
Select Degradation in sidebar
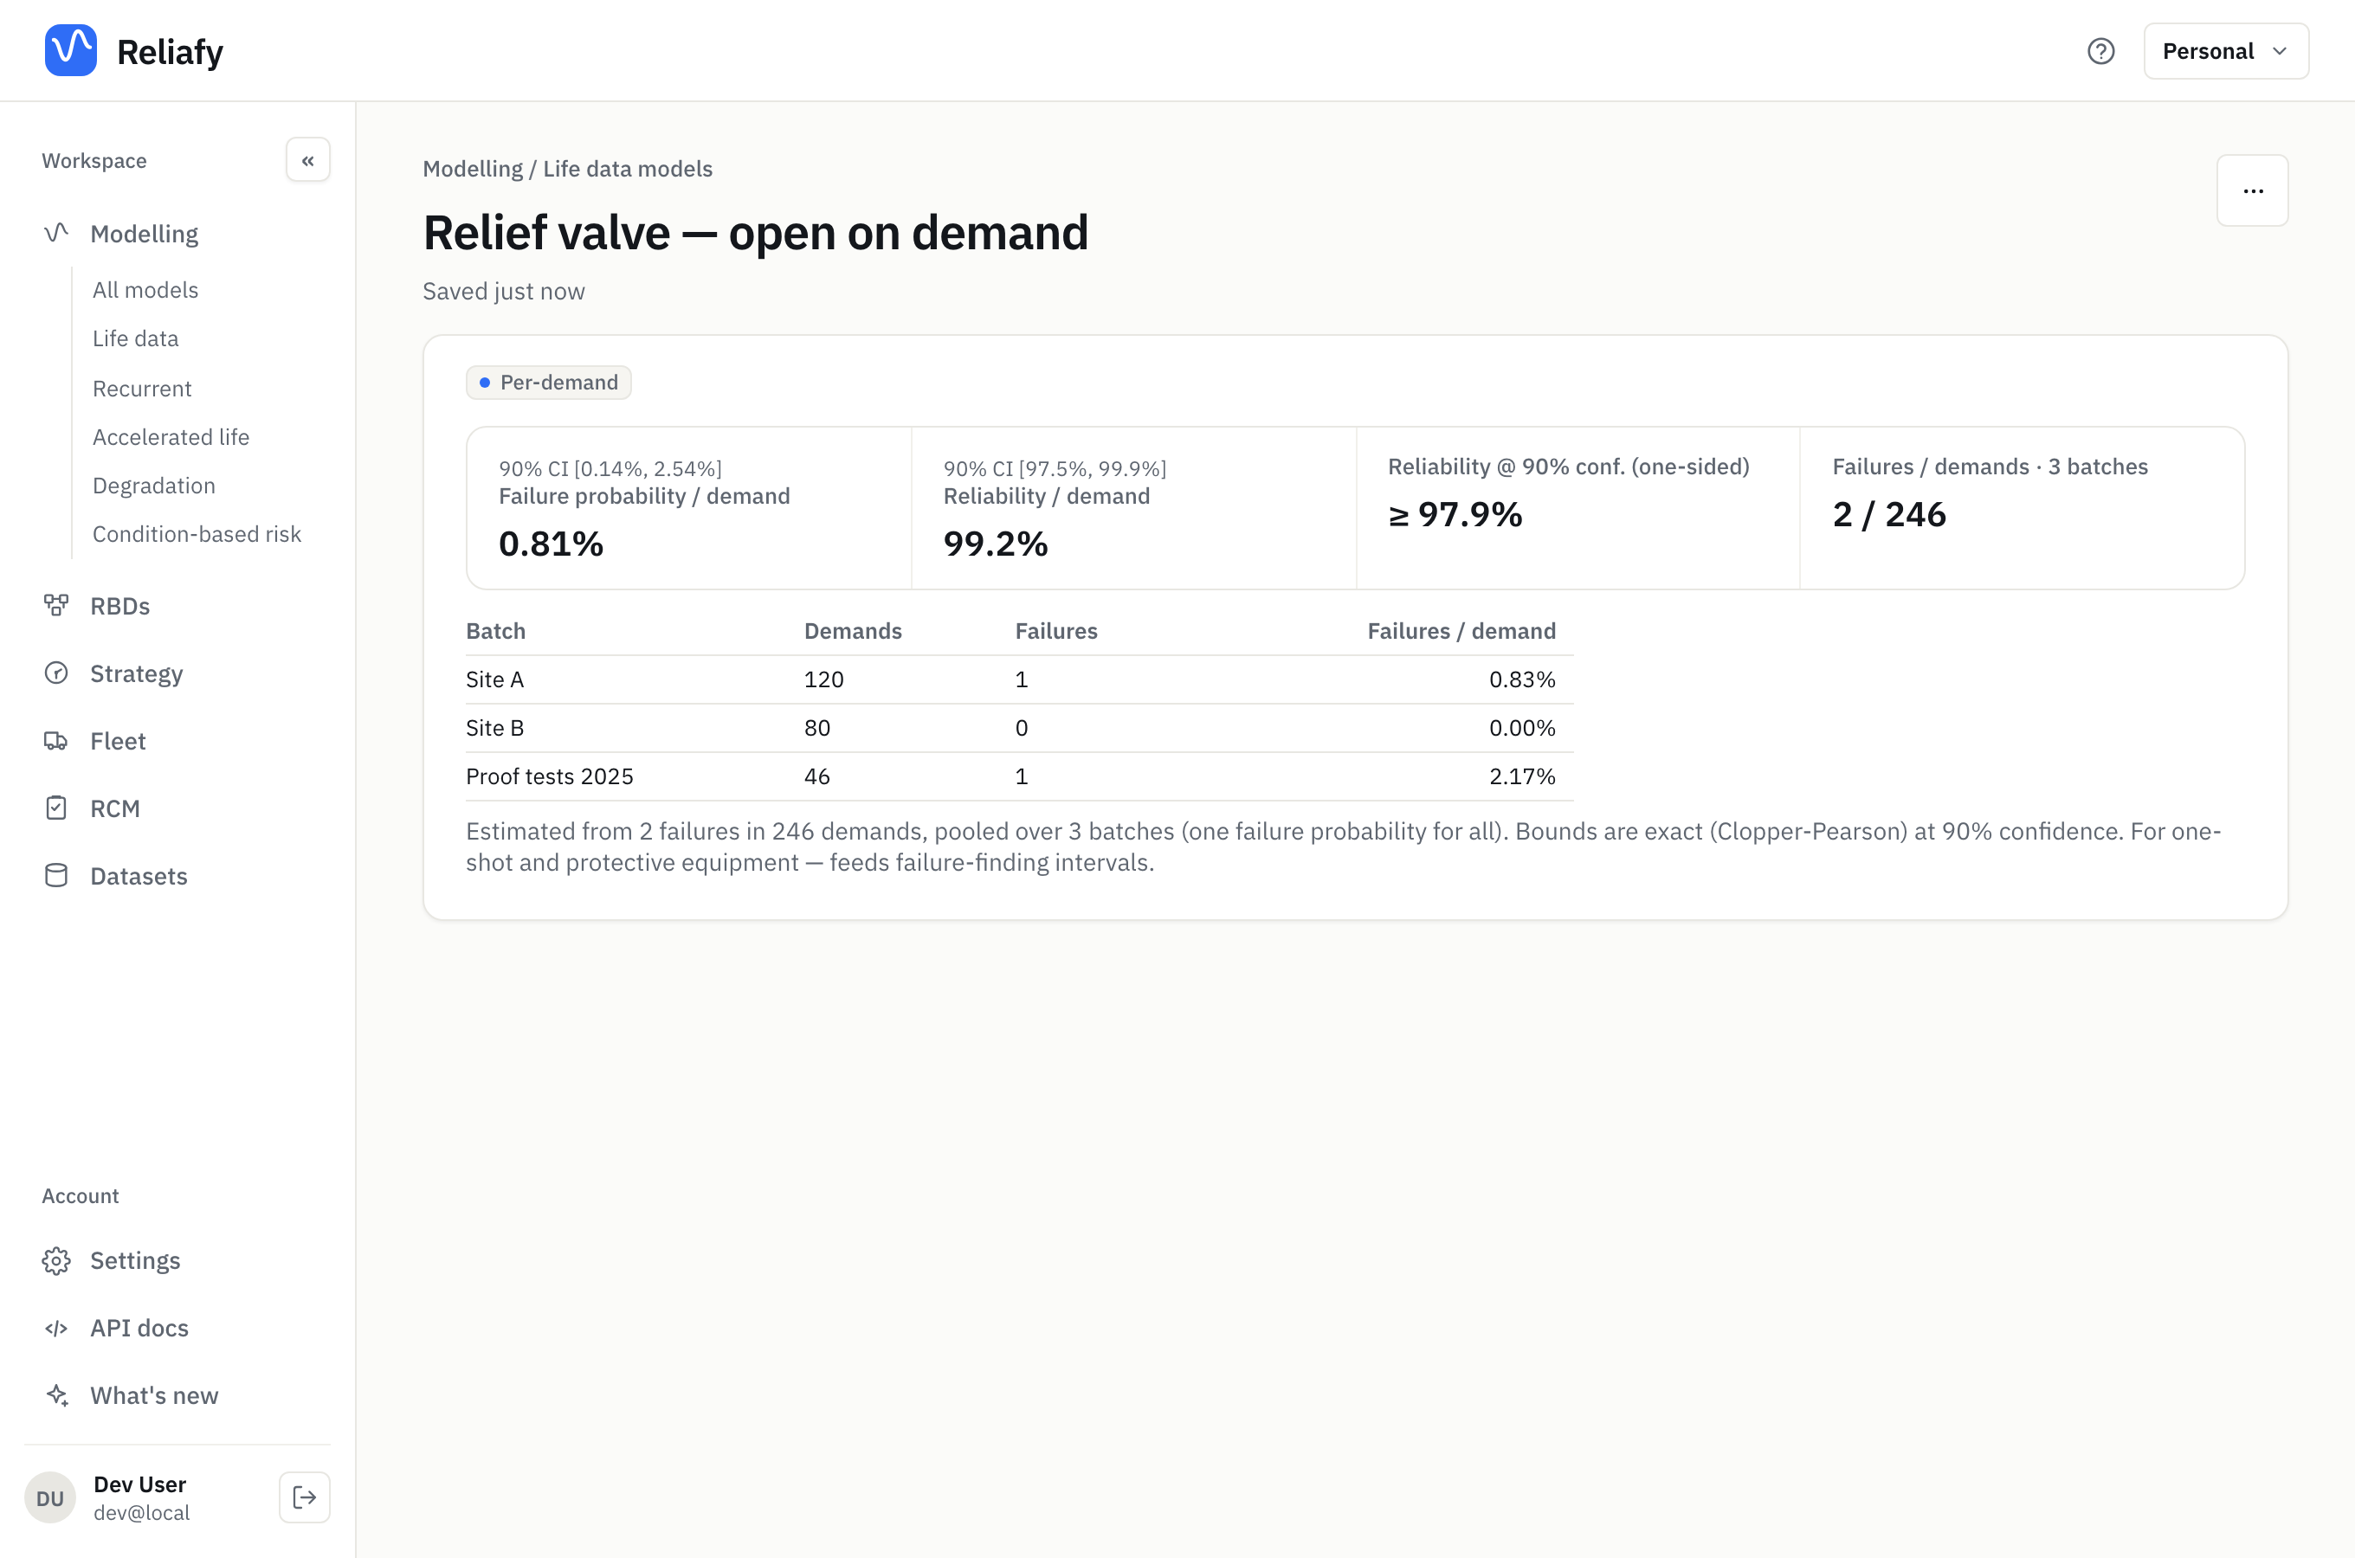154,485
